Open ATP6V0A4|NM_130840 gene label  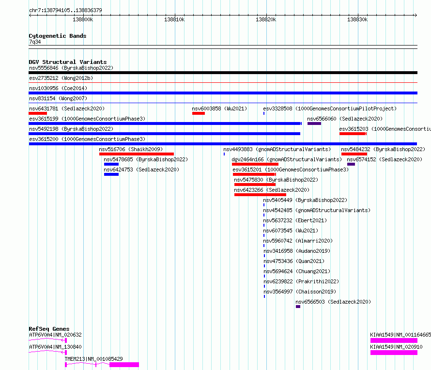click(55, 347)
